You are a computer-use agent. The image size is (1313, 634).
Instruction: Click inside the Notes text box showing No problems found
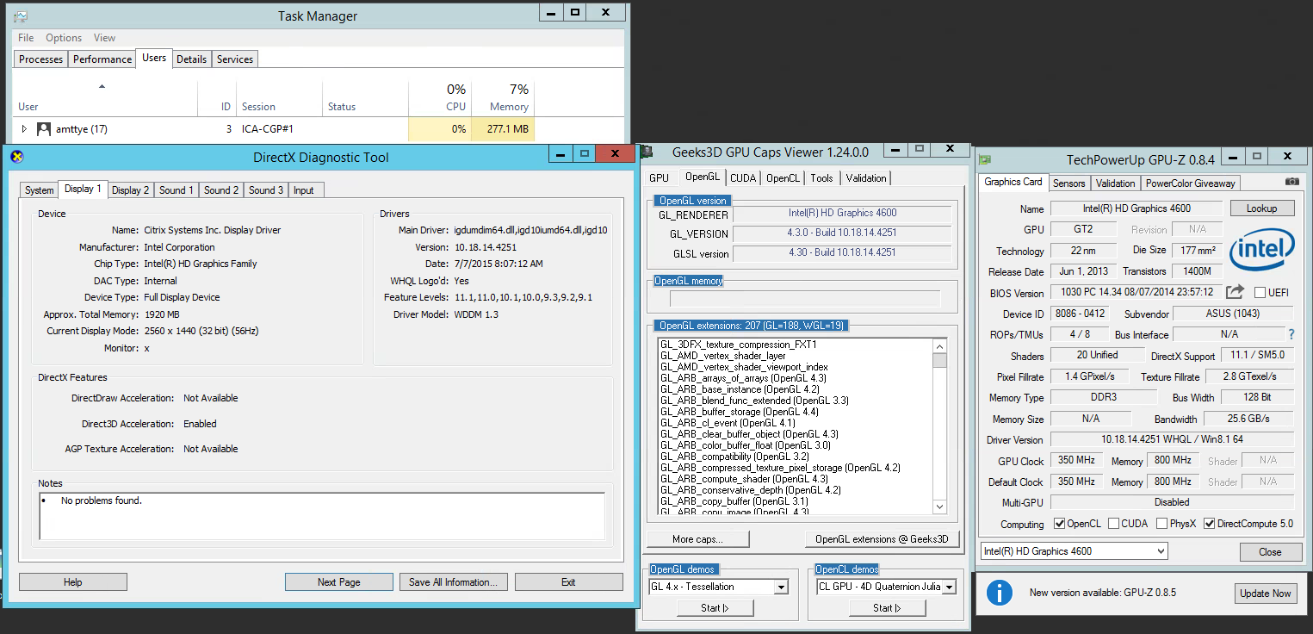tap(322, 515)
